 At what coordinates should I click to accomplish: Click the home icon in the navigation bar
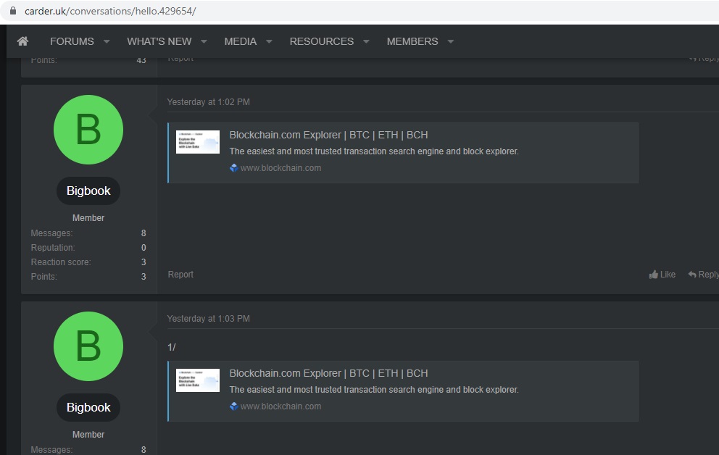click(22, 41)
